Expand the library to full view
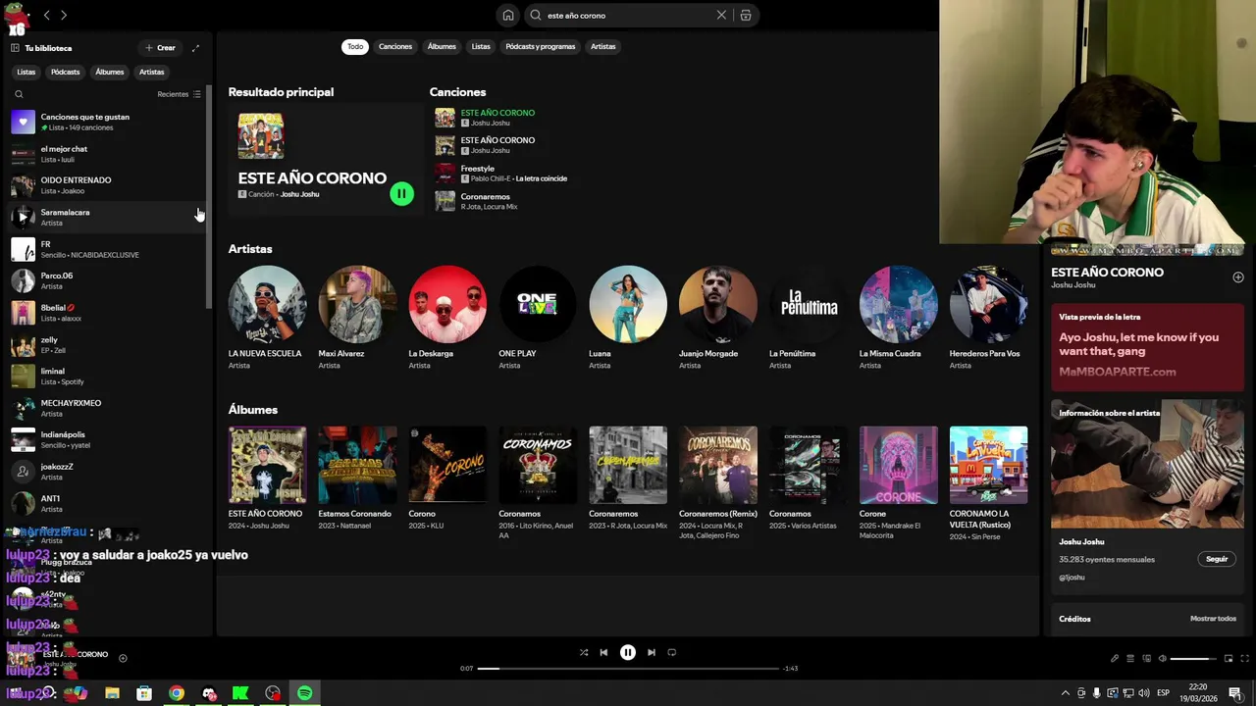1256x706 pixels. coord(195,48)
